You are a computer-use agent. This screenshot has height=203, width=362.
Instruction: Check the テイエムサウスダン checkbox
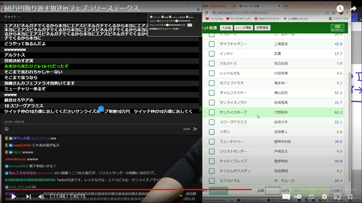pyautogui.click(x=212, y=171)
